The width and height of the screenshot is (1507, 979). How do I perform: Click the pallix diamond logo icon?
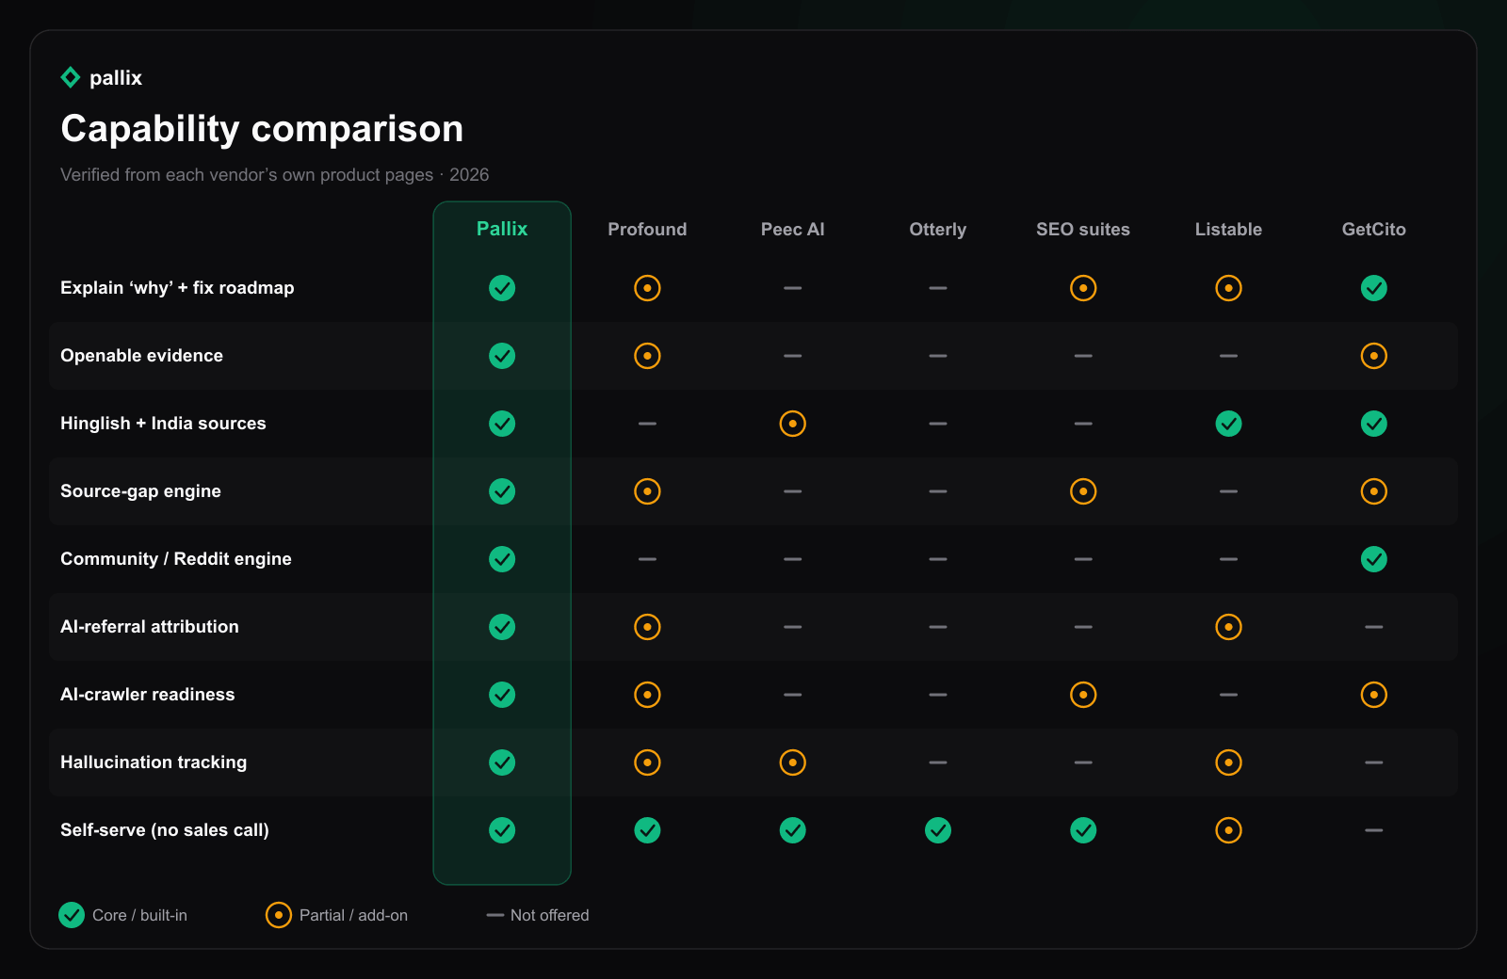[71, 77]
